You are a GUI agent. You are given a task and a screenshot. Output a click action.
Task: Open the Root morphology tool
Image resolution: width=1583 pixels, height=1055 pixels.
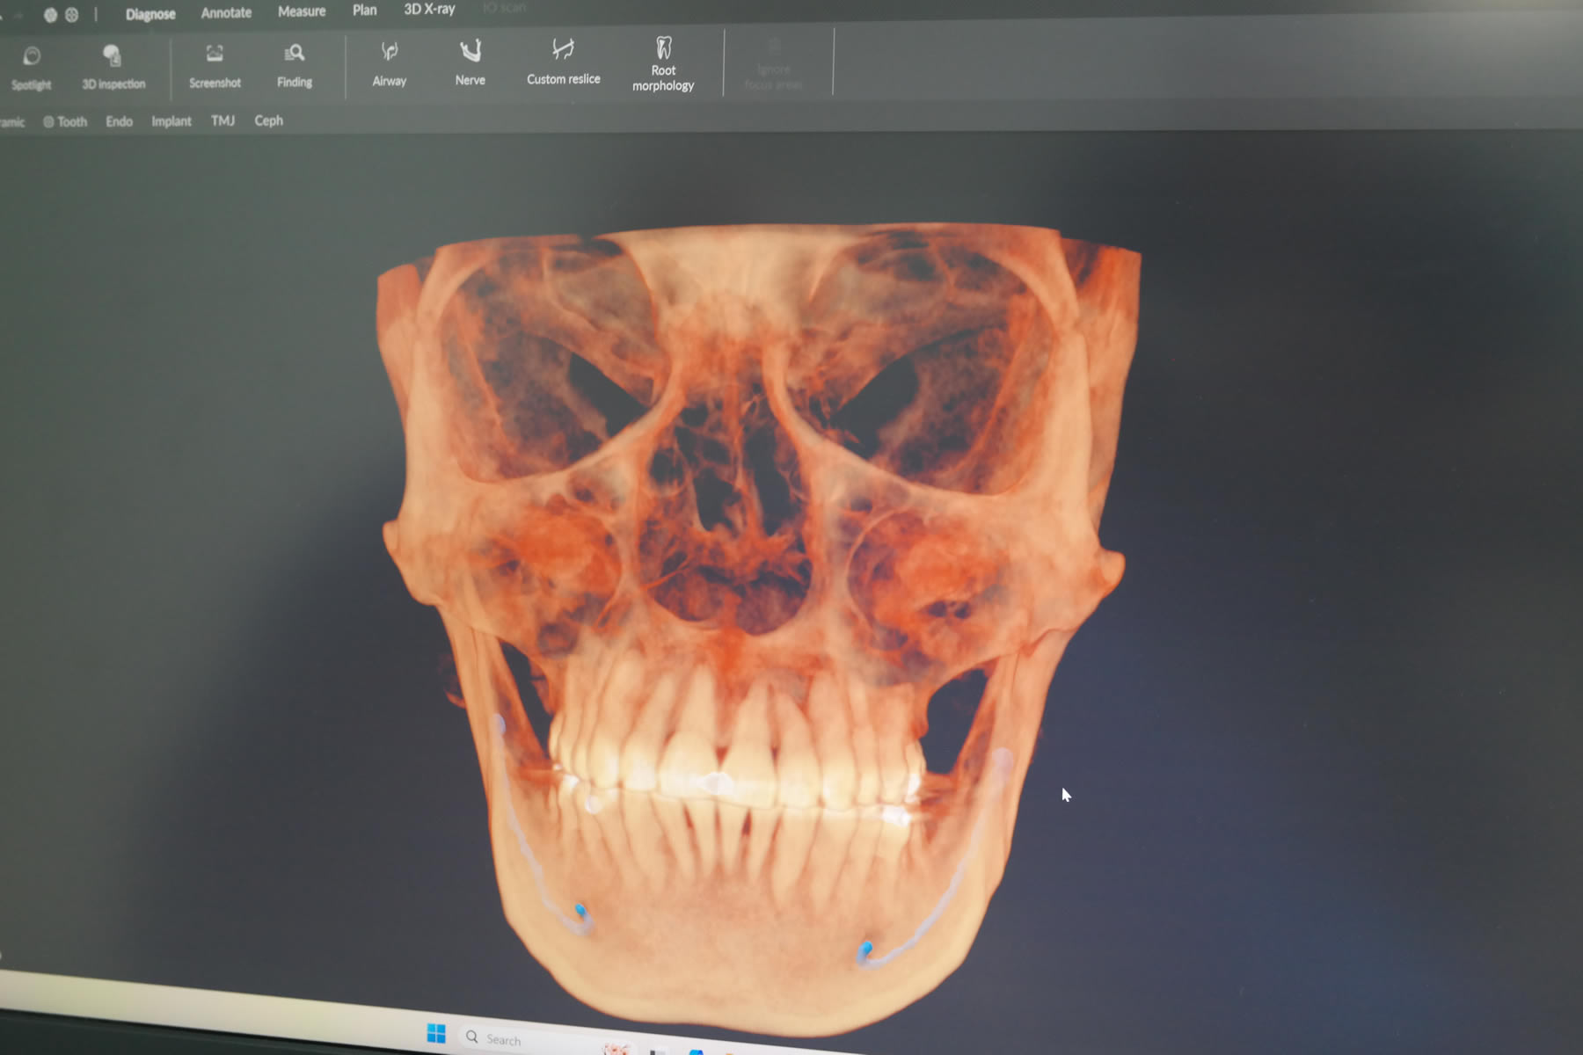(663, 63)
